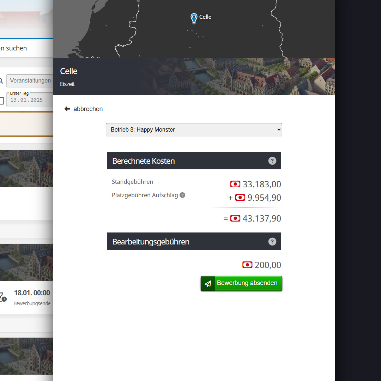Click the money icon beside 200,00
Screen dimensions: 381x381
(247, 265)
